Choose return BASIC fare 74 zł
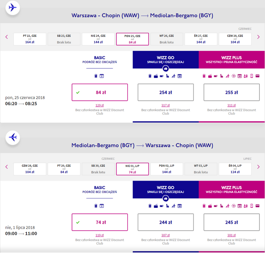This screenshot has height=253, width=265. coord(100,222)
